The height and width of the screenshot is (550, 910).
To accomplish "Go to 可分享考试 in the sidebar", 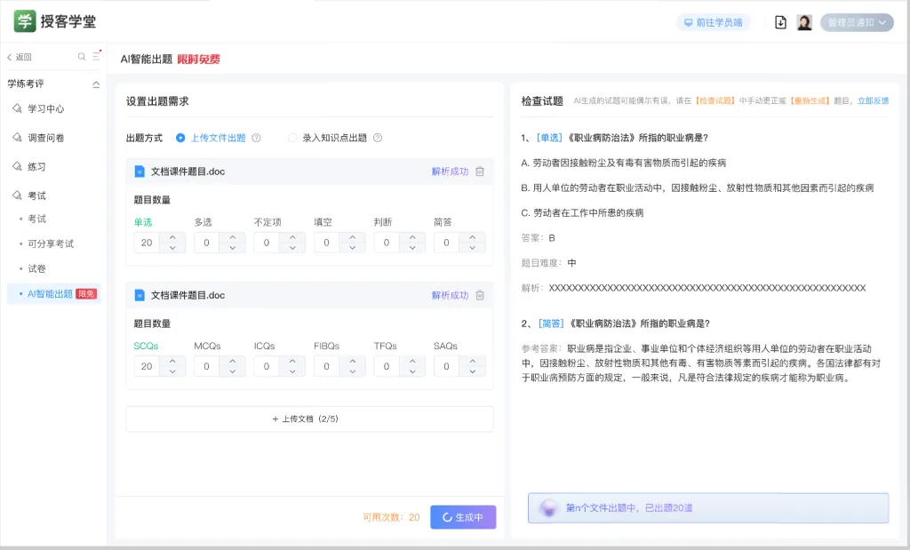I will [51, 243].
